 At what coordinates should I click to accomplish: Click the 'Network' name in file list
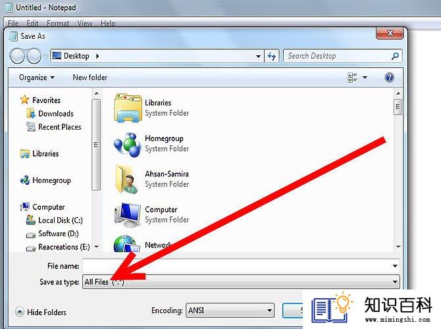coord(158,245)
